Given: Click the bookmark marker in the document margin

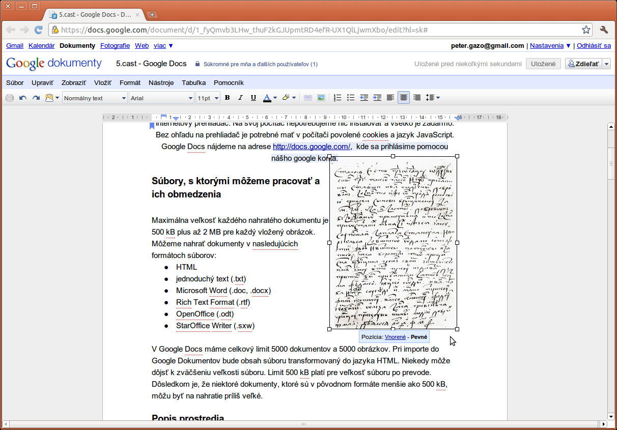Looking at the screenshot, I should [152, 126].
